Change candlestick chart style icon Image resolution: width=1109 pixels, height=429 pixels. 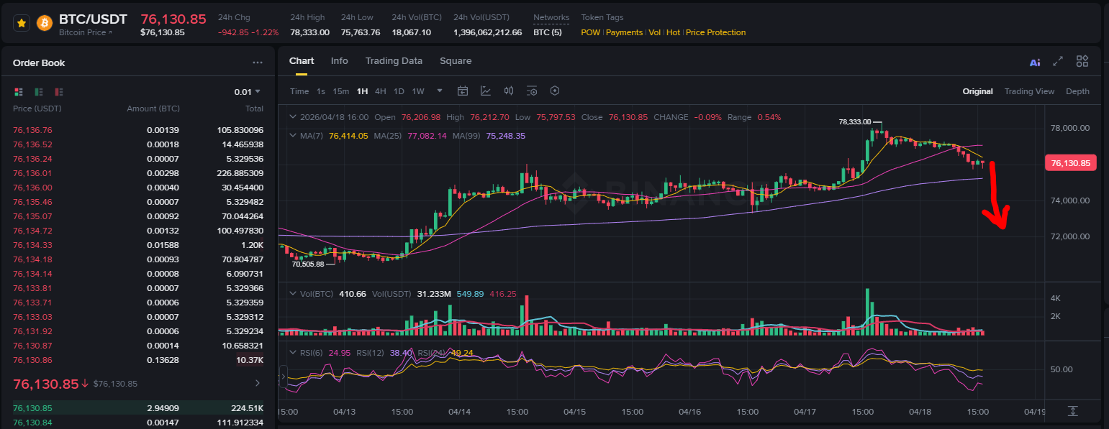(x=509, y=91)
